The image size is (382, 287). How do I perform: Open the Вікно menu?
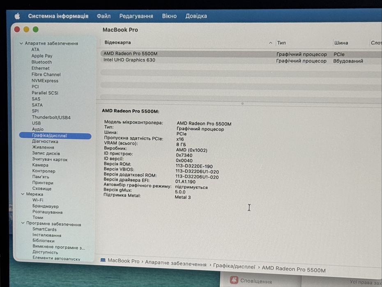[169, 16]
